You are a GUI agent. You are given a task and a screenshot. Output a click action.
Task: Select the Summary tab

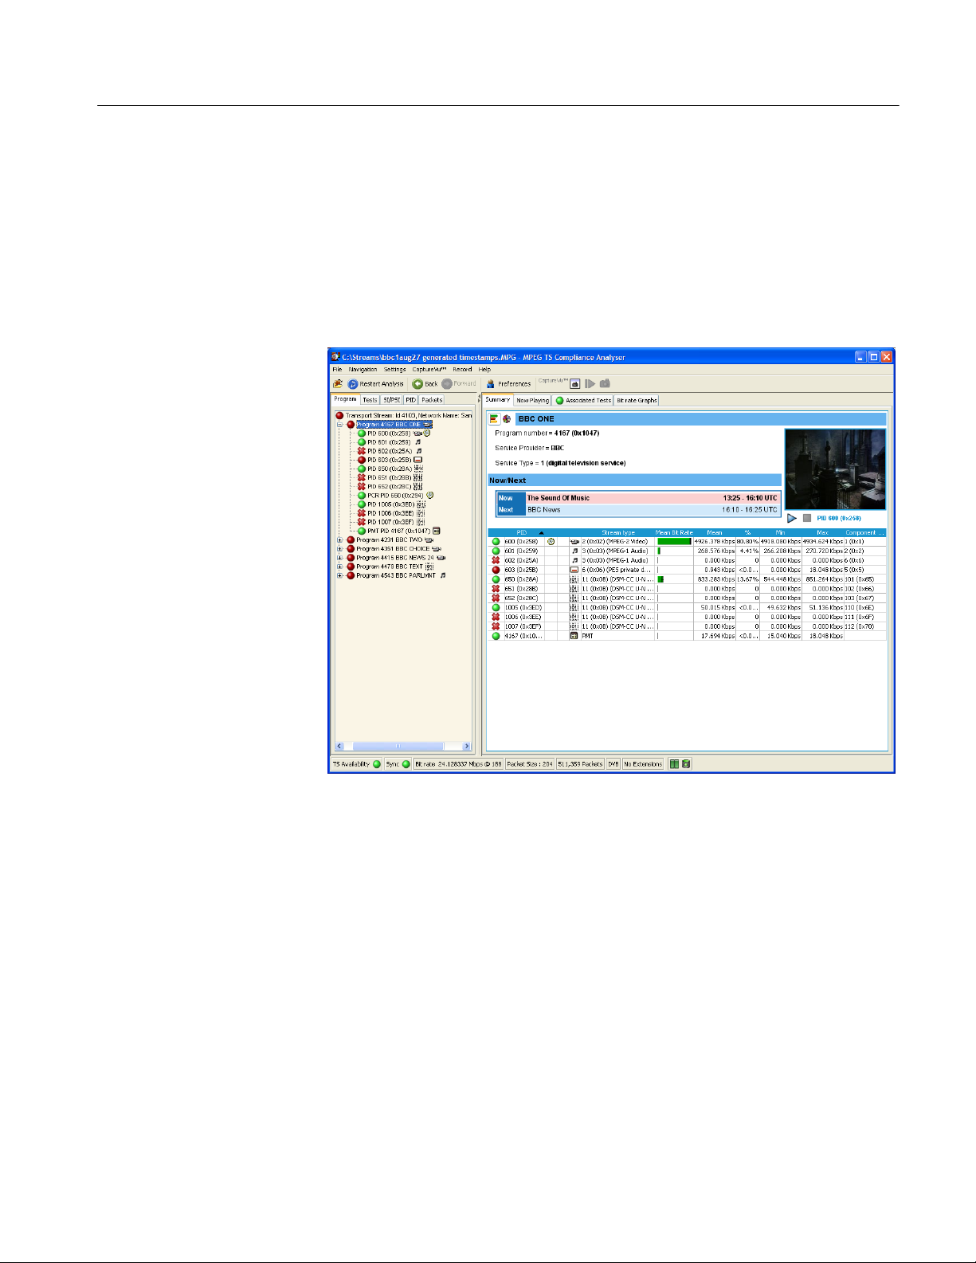(497, 399)
